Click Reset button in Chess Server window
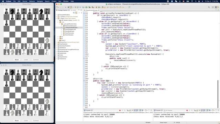Image resolution: width=220 pixels, height=124 pixels. (17, 121)
